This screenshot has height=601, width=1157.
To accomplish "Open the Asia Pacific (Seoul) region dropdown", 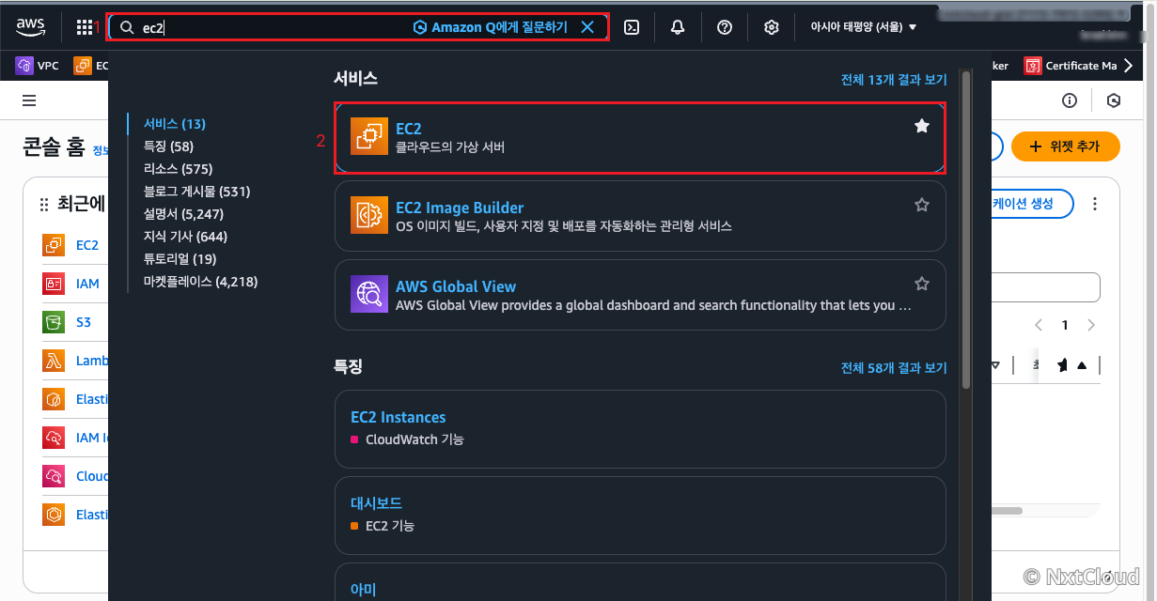I will pyautogui.click(x=863, y=27).
